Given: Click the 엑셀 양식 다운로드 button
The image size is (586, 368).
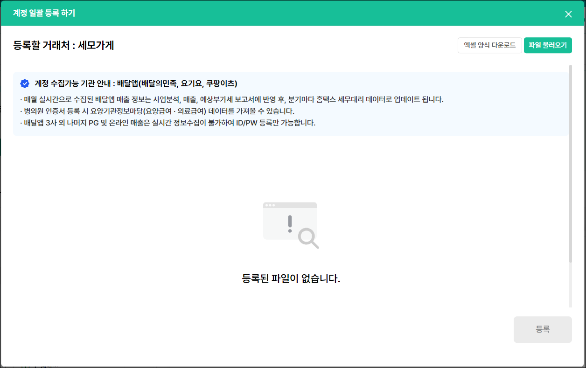Looking at the screenshot, I should tap(489, 45).
